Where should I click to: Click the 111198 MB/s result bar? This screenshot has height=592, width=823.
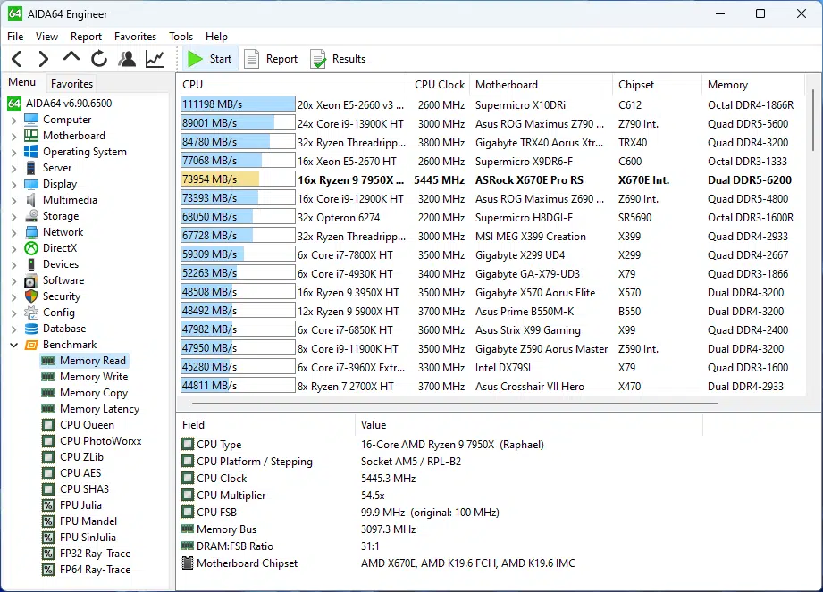238,104
